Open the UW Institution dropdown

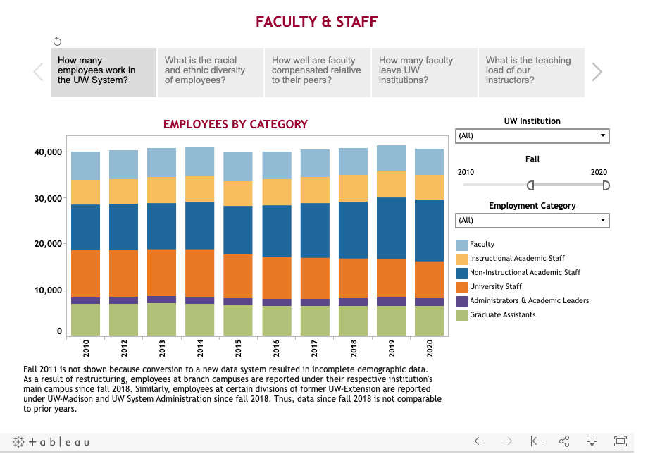(532, 135)
